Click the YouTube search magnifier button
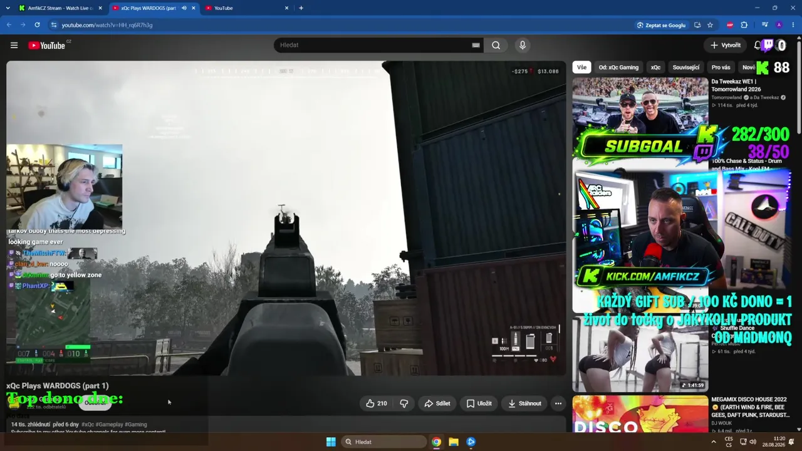The image size is (802, 451). click(x=496, y=45)
